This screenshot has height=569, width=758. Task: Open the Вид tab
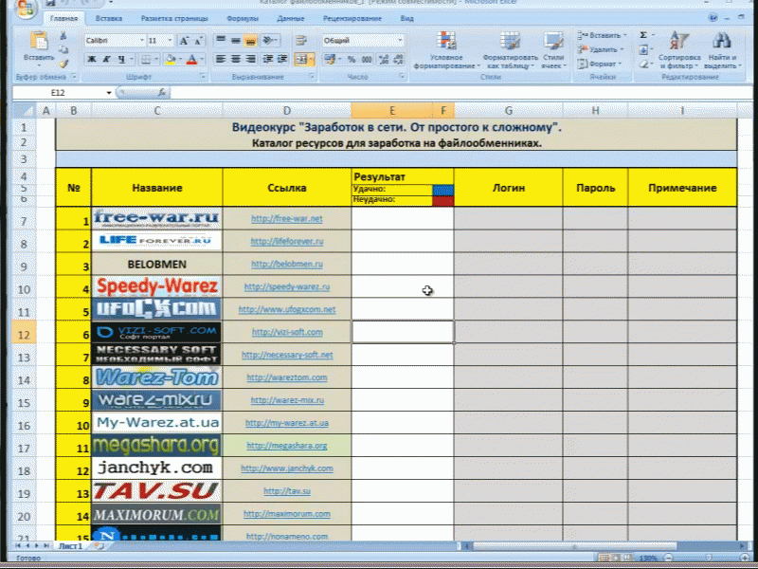click(406, 18)
